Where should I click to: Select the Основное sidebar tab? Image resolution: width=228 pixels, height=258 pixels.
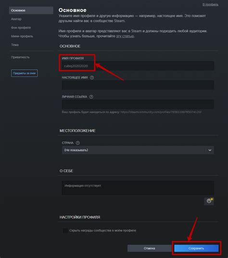pyautogui.click(x=31, y=11)
